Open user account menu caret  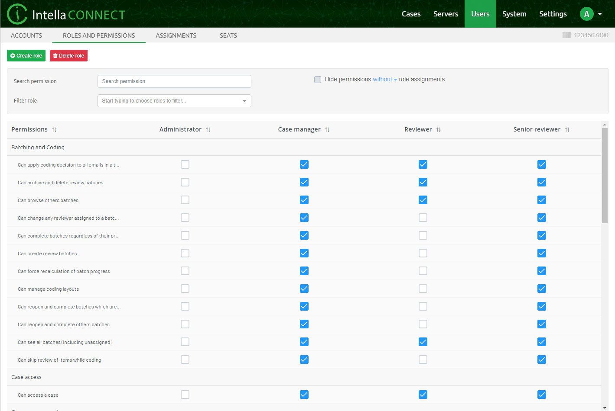tap(600, 14)
